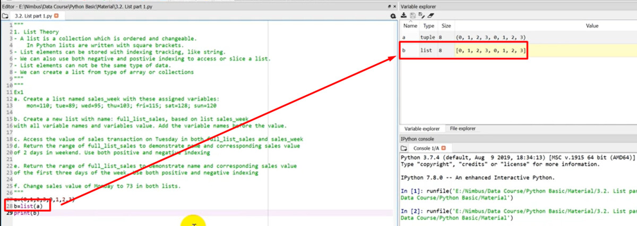Close the editor pane with its x icon
This screenshot has height=226, width=637.
(x=393, y=6)
